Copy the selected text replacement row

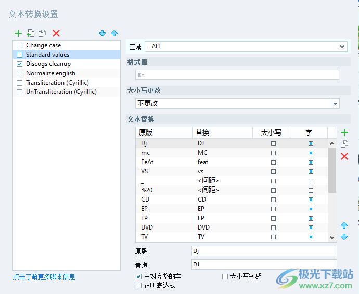344,144
